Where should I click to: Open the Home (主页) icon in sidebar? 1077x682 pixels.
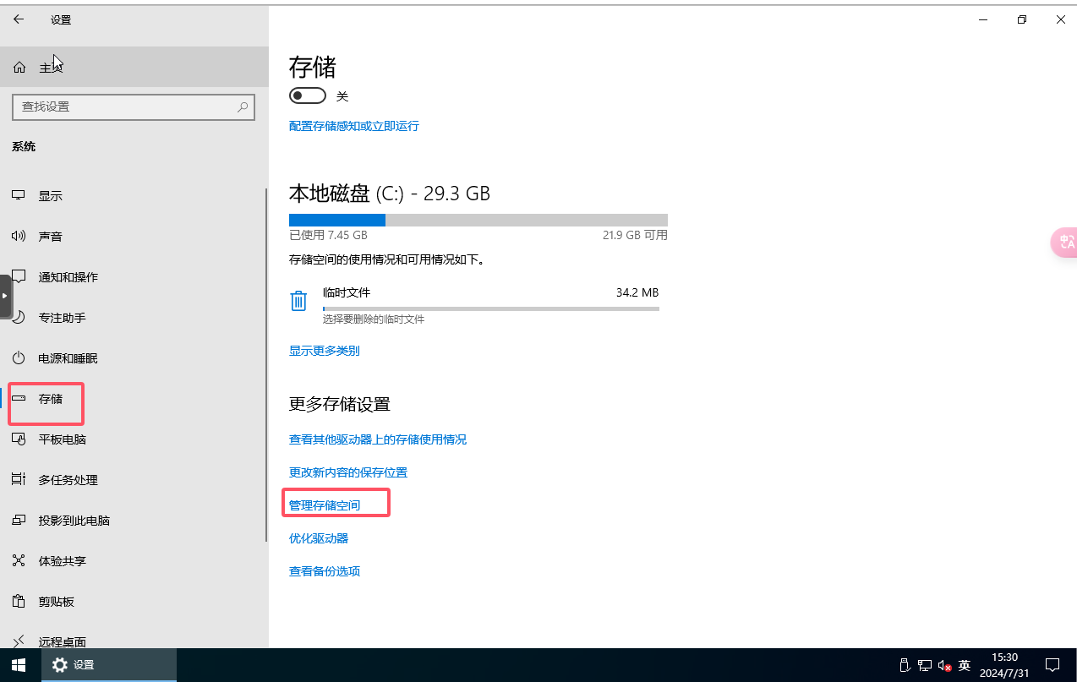pyautogui.click(x=19, y=68)
